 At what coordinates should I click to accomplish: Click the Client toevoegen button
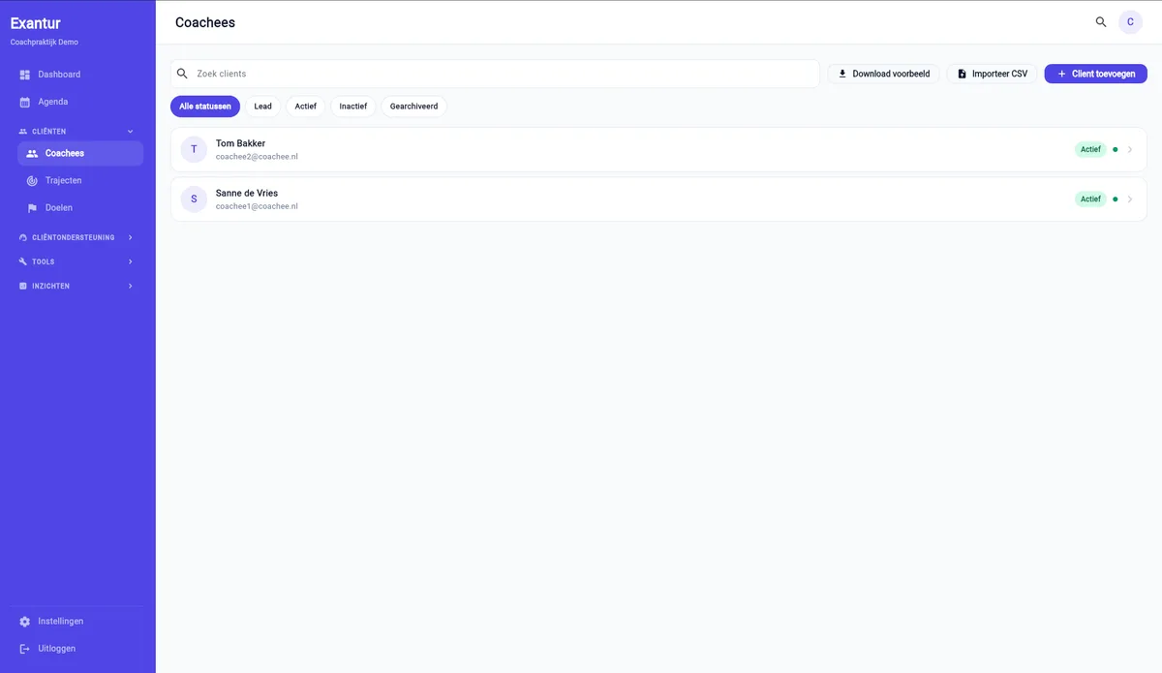pos(1095,74)
